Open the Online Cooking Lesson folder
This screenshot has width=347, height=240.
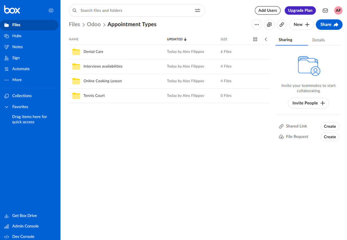pyautogui.click(x=103, y=81)
